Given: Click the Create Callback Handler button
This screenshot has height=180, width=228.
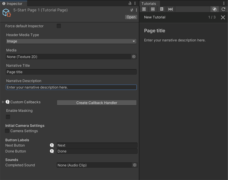Looking at the screenshot, I should click(x=97, y=103).
